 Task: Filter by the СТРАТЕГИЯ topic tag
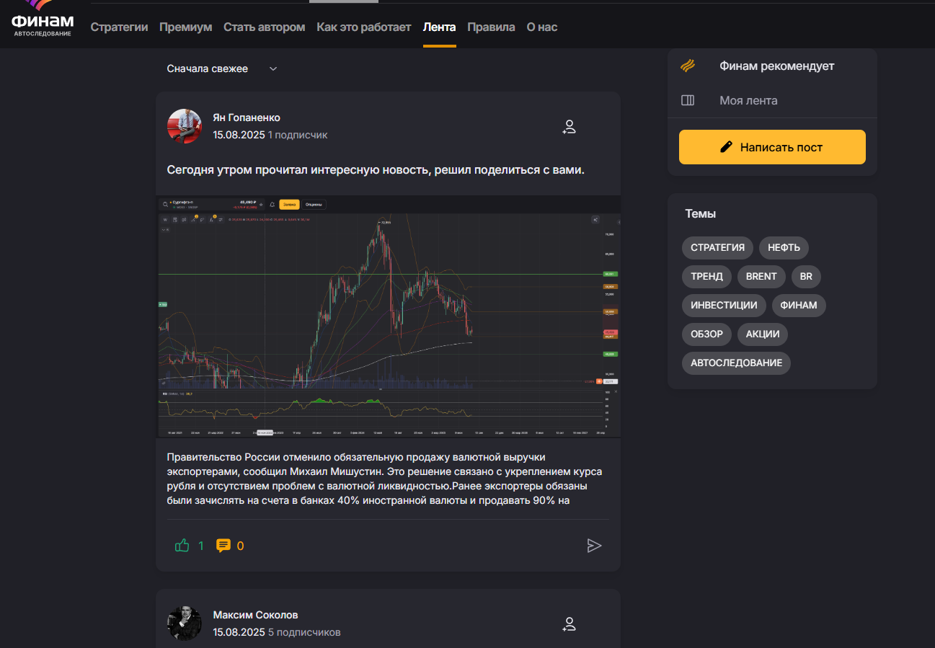point(717,248)
